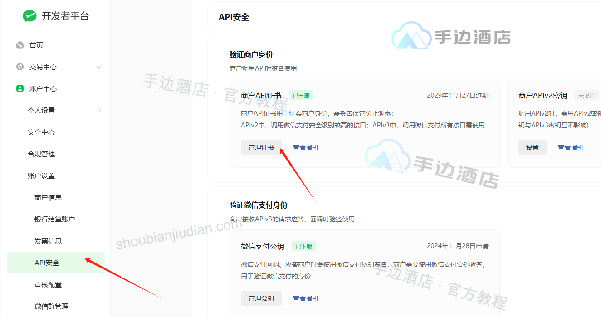601x317 pixels.
Task: Click the 管理证书 button
Action: pyautogui.click(x=261, y=147)
